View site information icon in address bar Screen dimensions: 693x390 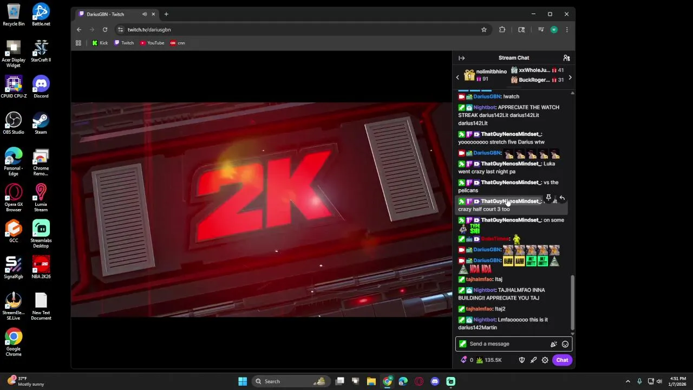121,30
